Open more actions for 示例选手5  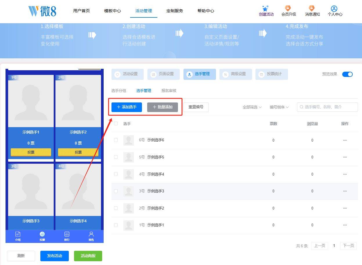coord(345,157)
